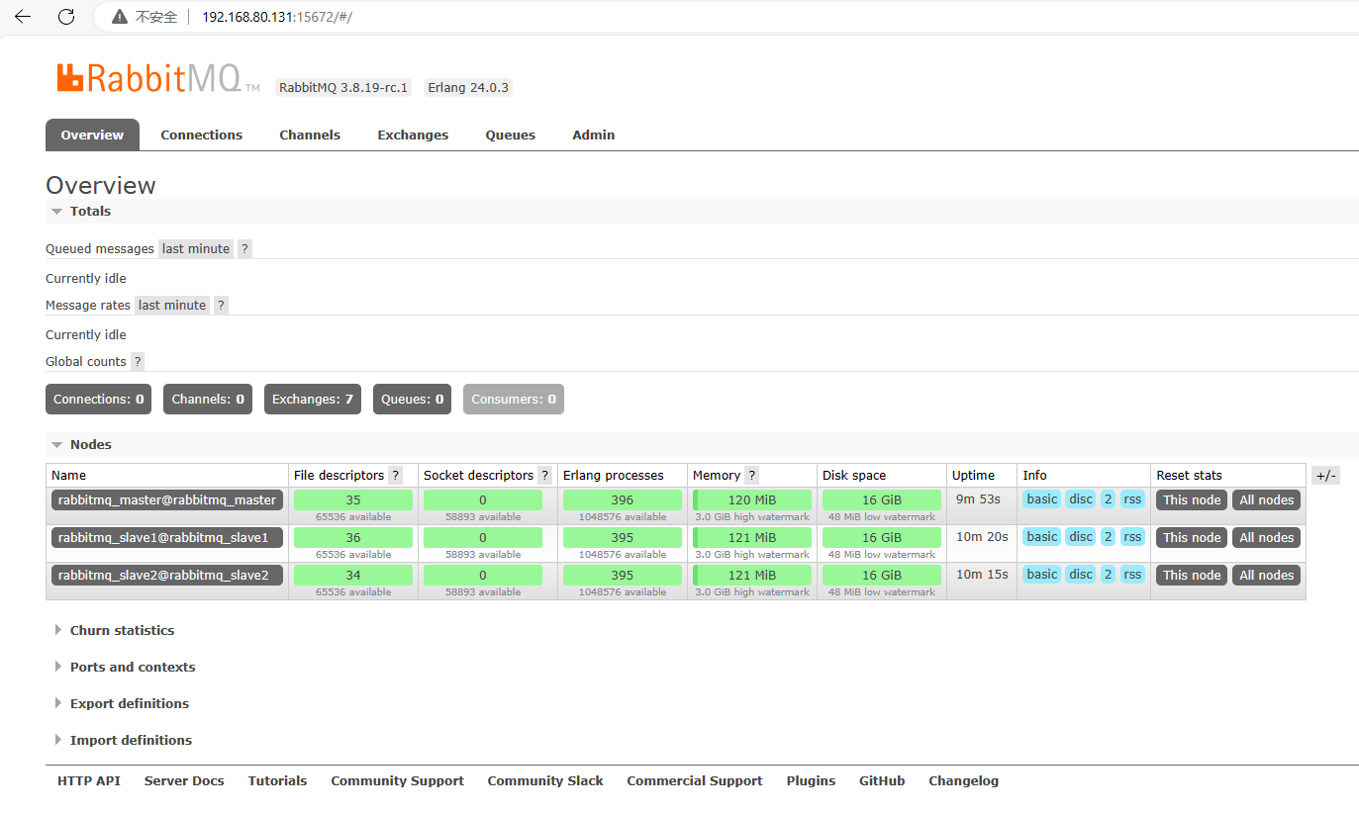Click master Erlang processes value 396
The height and width of the screenshot is (814, 1359).
coord(623,500)
